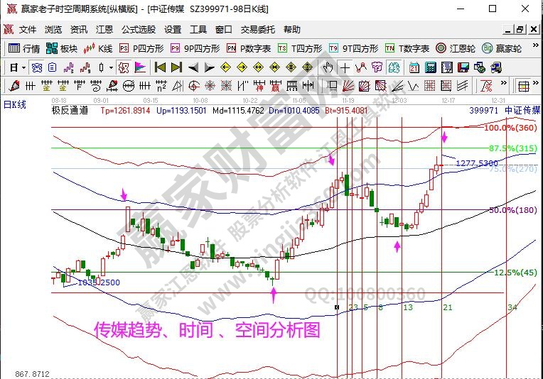The image size is (543, 379).
Task: Open the 江恩轮 Gann wheel tool
Action: click(456, 48)
